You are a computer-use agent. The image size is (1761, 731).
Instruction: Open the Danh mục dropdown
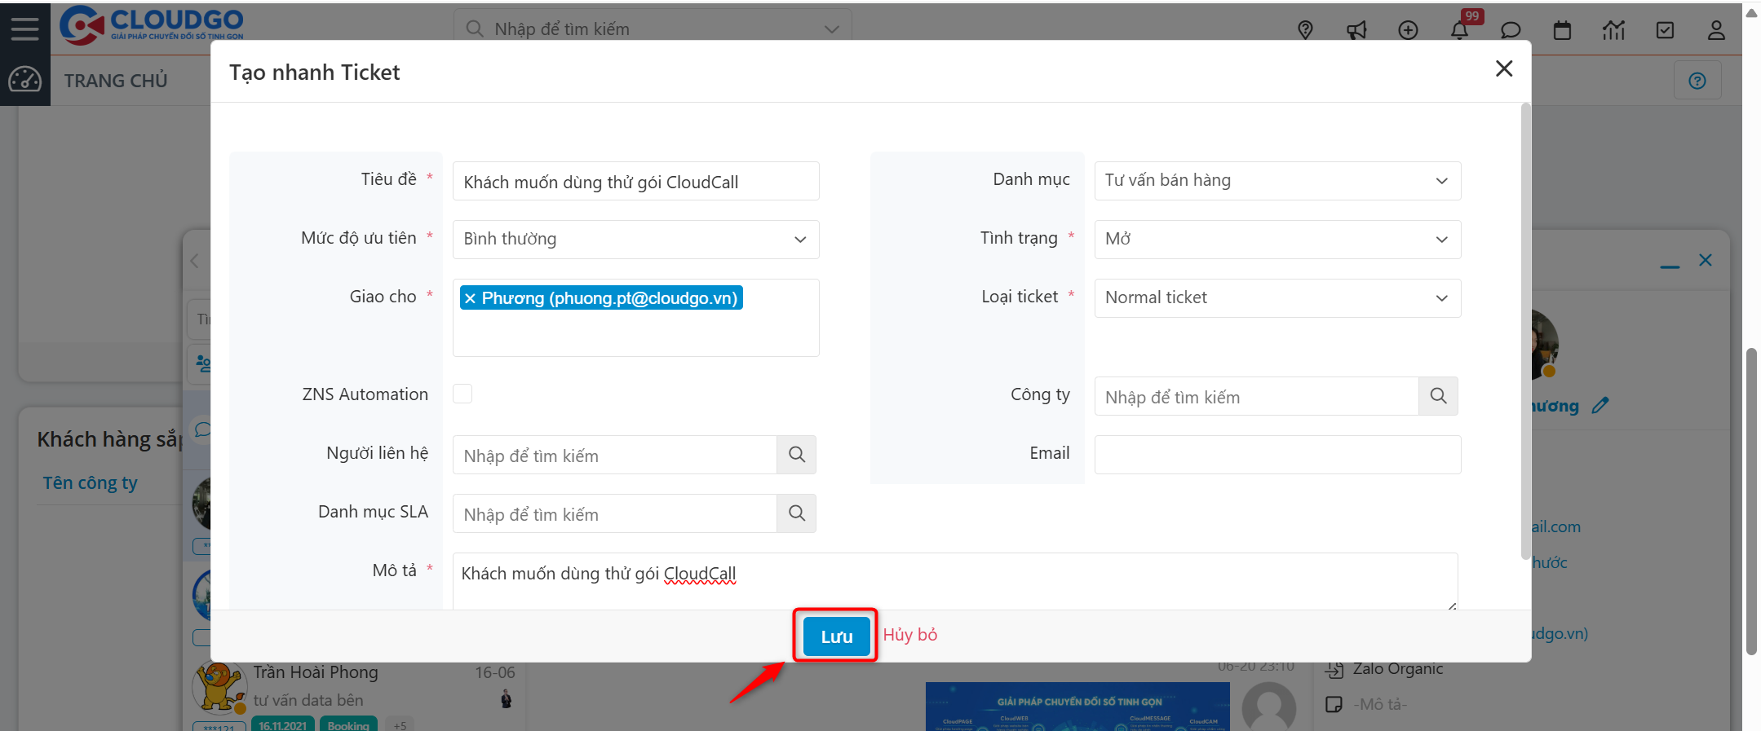pyautogui.click(x=1277, y=181)
